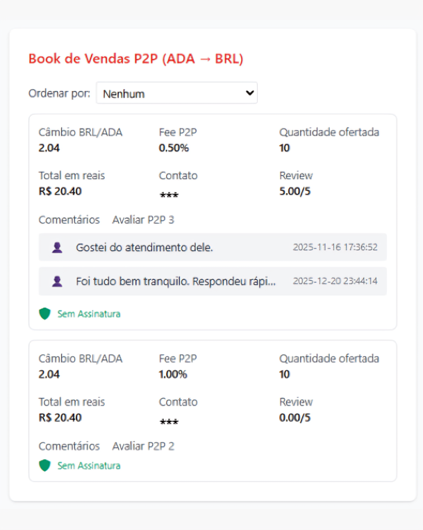The width and height of the screenshot is (423, 530).
Task: Click the green shield icon on the first offer
Action: point(44,313)
